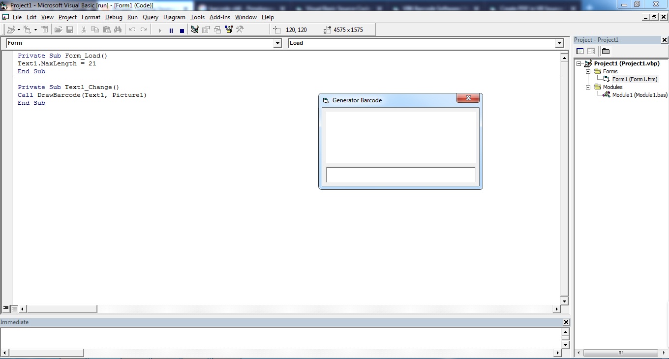Click the Paste clipboard icon
The height and width of the screenshot is (359, 669).
[x=106, y=30]
